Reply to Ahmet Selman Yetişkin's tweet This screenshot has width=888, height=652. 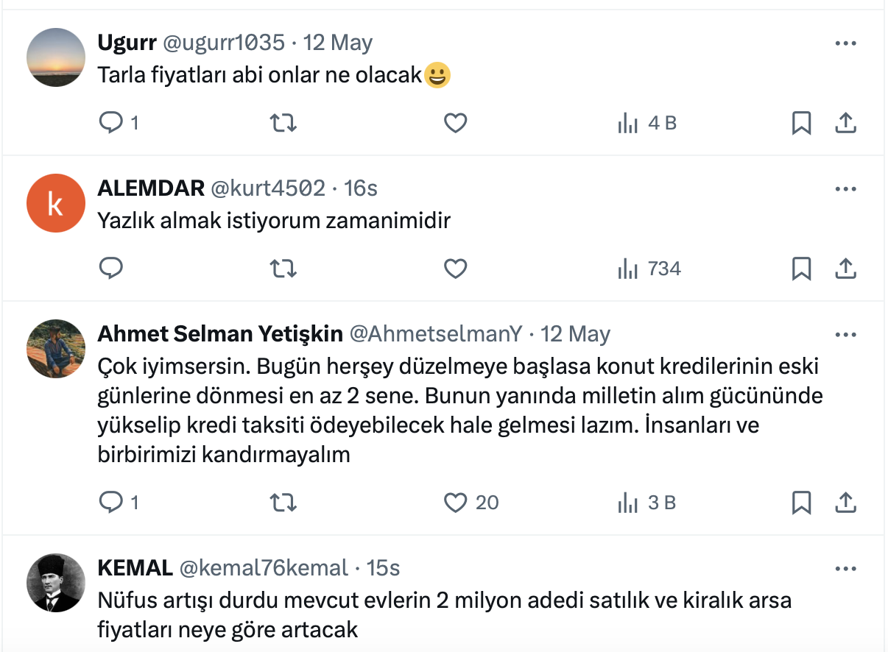110,503
